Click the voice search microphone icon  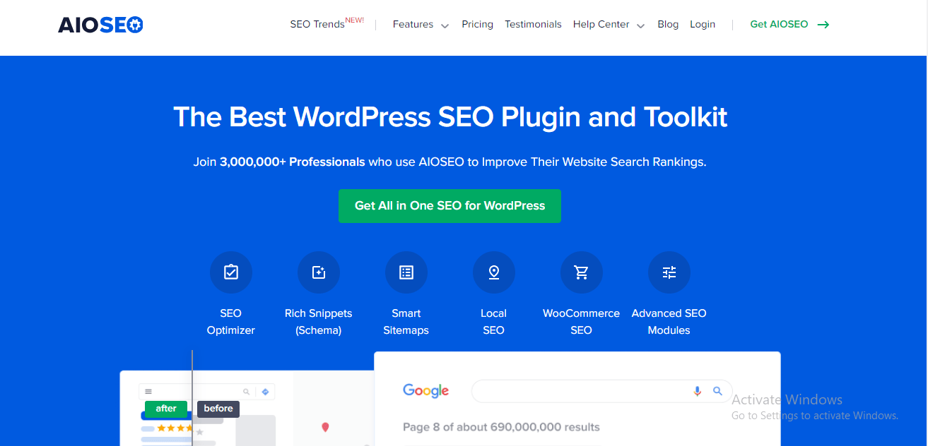tap(698, 390)
